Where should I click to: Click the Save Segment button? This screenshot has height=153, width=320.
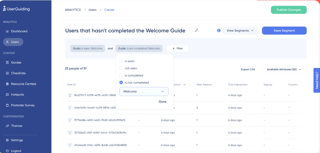[284, 31]
